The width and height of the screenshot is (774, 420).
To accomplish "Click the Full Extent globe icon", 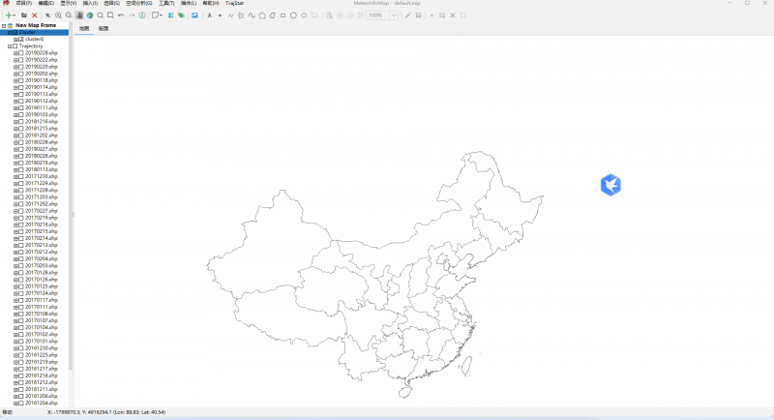I will pos(90,15).
